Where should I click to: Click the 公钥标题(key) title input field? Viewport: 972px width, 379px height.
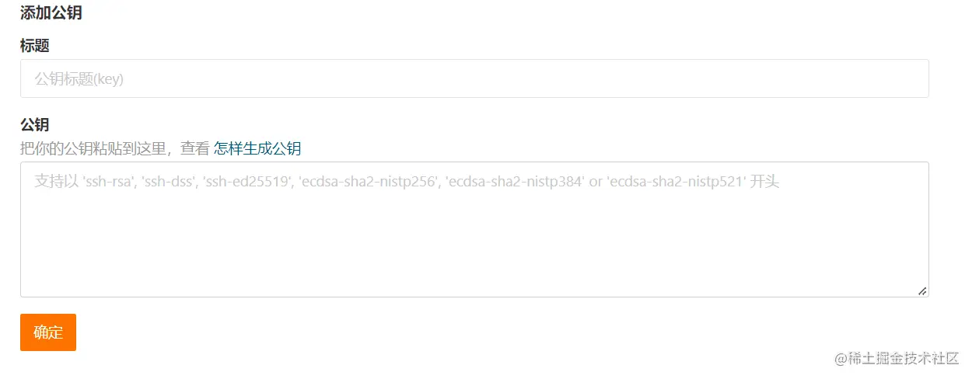[474, 78]
